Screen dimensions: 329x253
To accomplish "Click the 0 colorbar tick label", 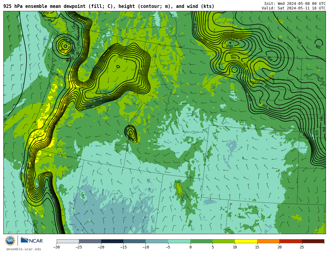I will 190,247.
